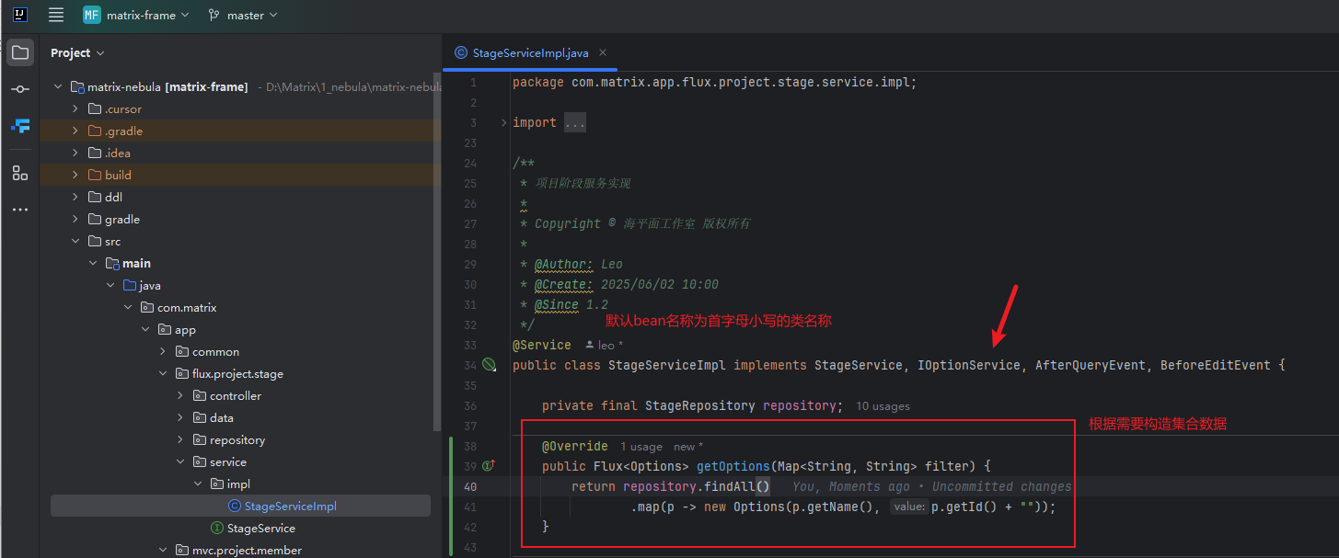Click the More tool windows ellipsis icon
The height and width of the screenshot is (558, 1339).
(19, 210)
